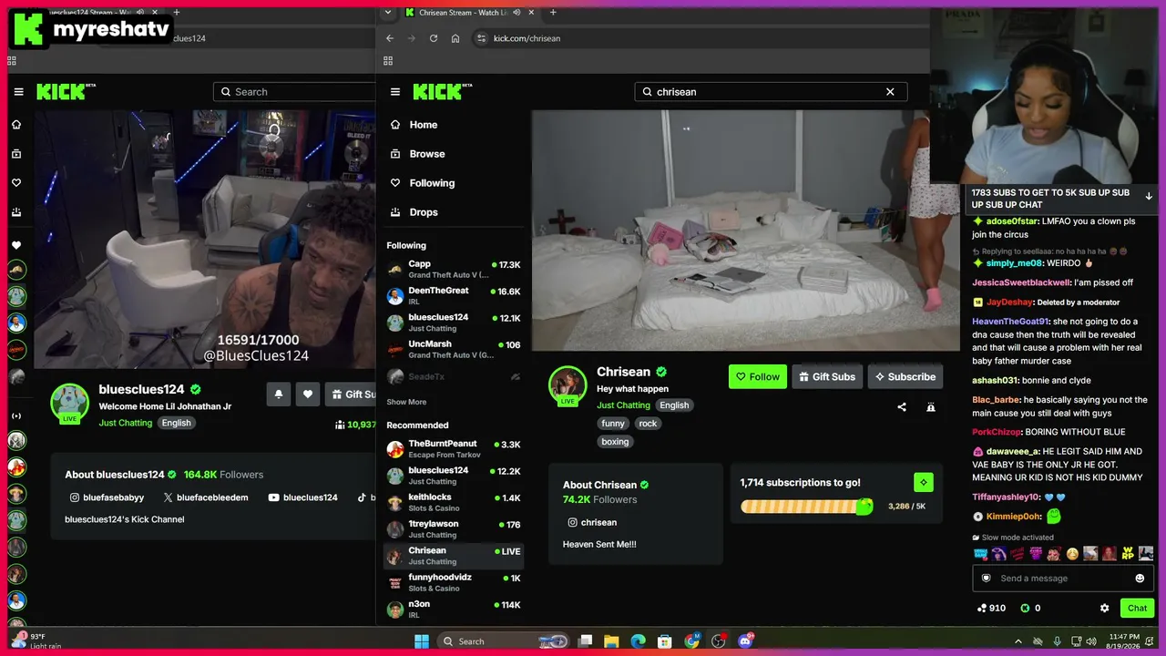This screenshot has width=1166, height=656.
Task: Click Chrisean's channel avatar
Action: point(567,384)
